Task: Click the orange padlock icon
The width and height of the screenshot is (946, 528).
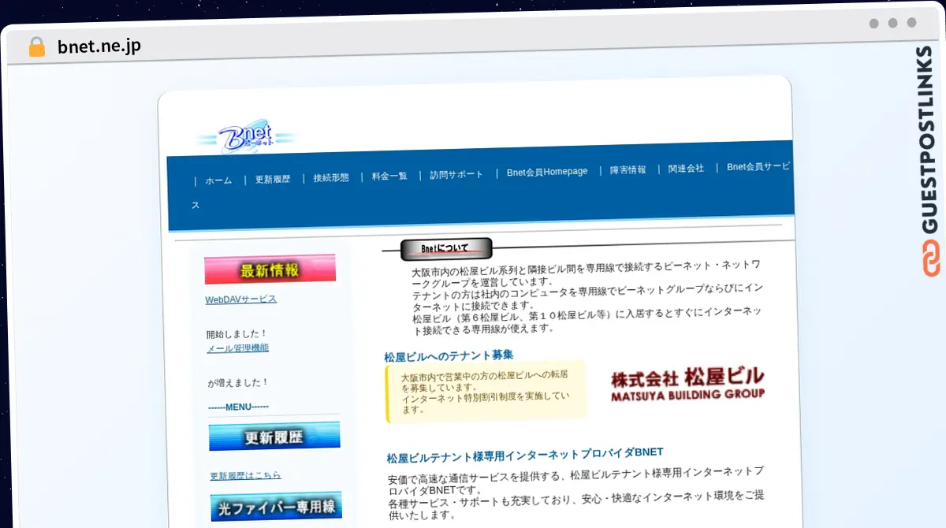Action: click(37, 46)
